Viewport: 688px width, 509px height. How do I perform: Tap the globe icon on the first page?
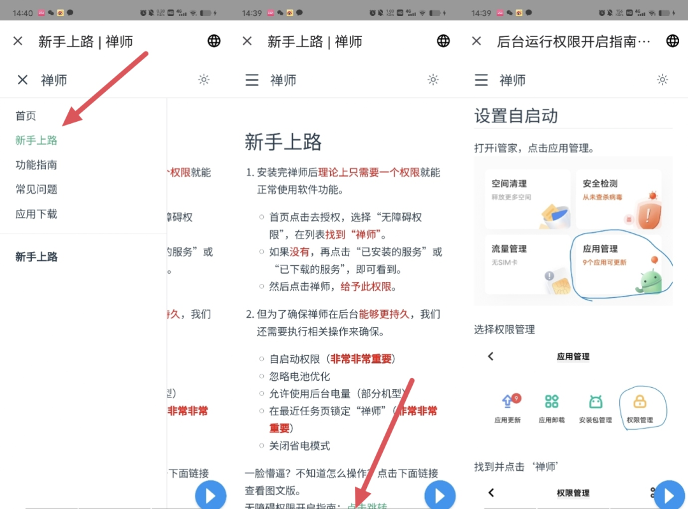214,41
